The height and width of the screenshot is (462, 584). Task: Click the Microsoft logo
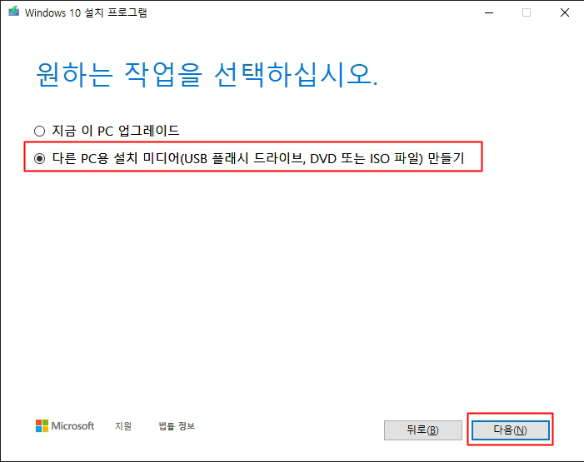coord(65,425)
